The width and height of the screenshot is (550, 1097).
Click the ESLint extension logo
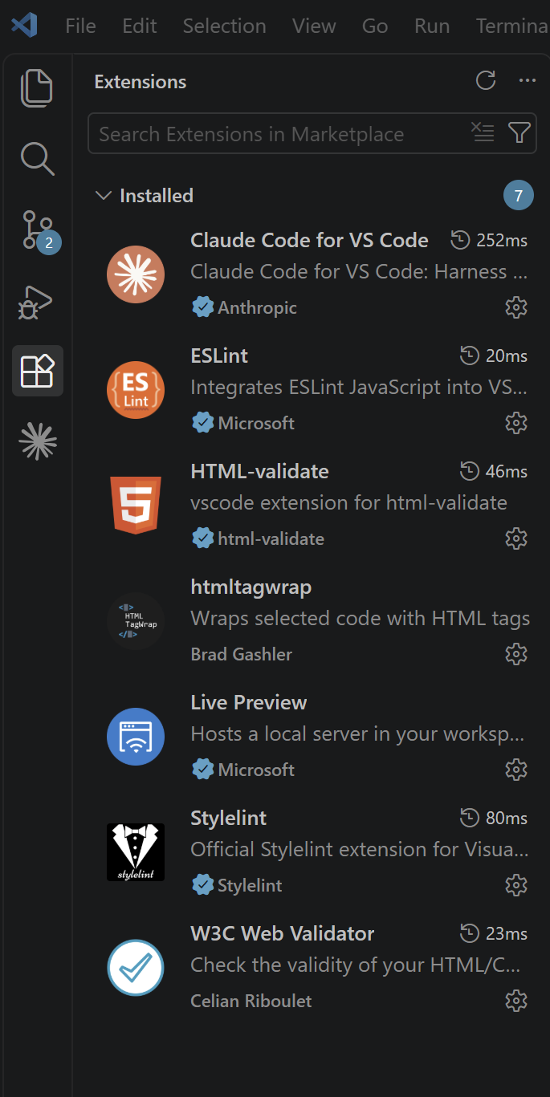coord(136,390)
